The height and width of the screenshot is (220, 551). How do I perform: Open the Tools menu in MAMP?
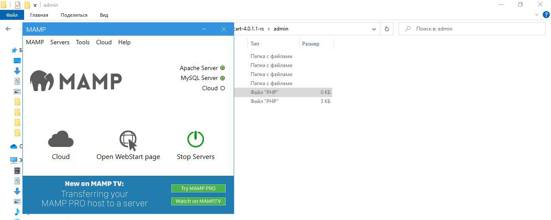tap(83, 42)
